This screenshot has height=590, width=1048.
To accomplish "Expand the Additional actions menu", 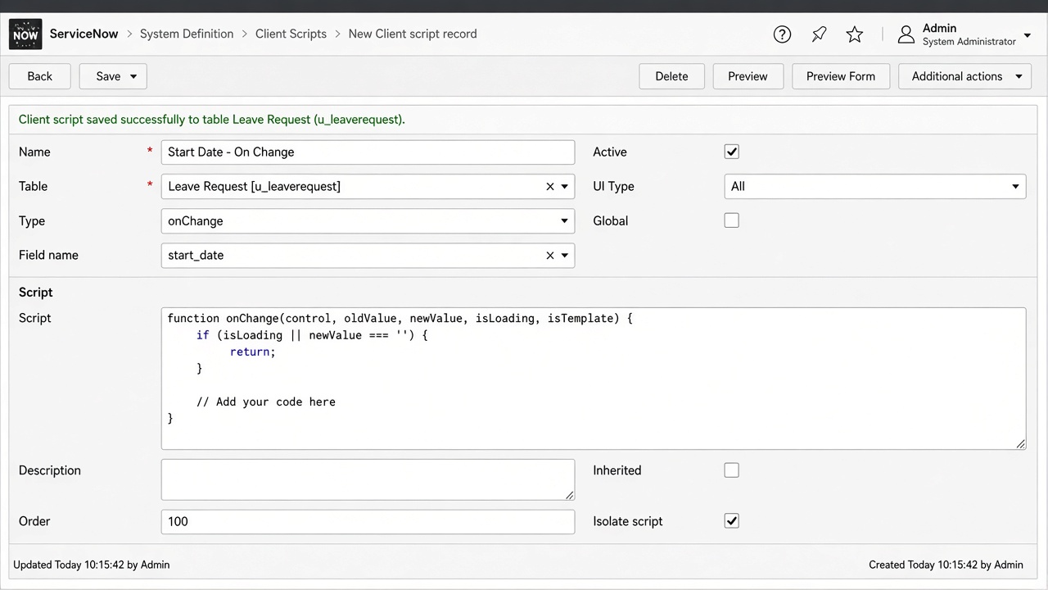I will pyautogui.click(x=965, y=76).
